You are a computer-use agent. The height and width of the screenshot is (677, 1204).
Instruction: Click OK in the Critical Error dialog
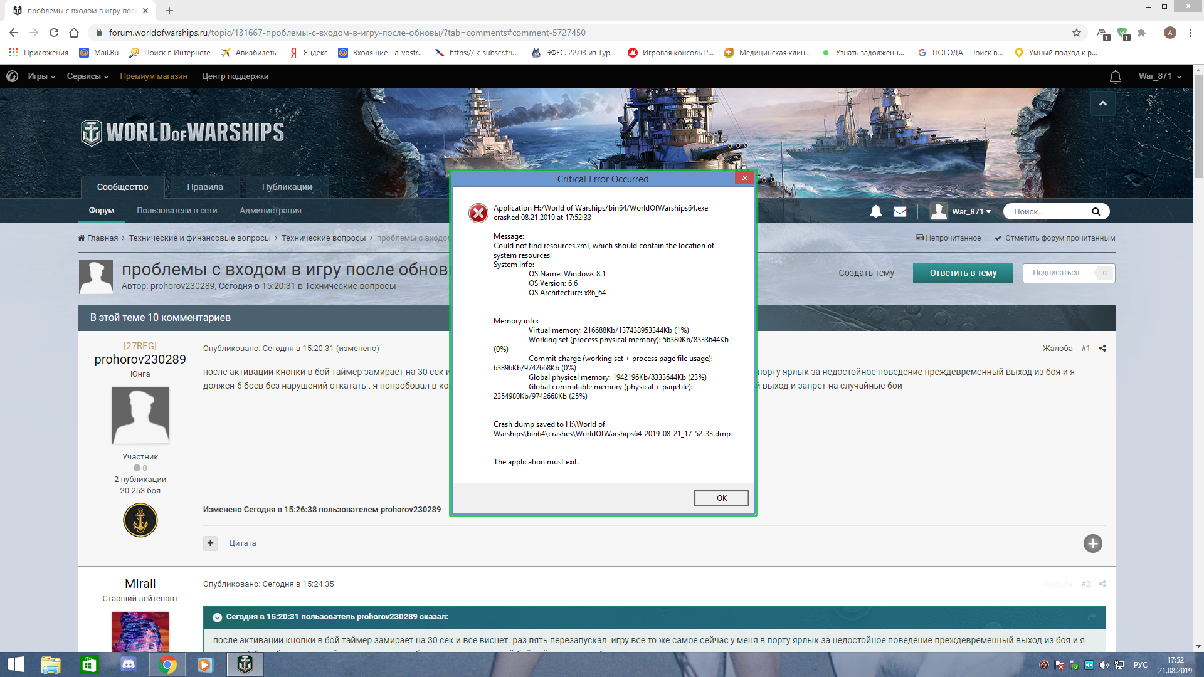tap(721, 498)
